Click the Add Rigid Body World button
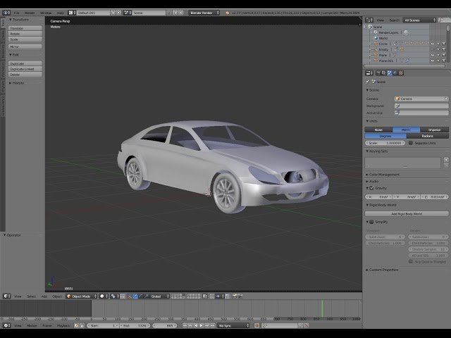 (x=407, y=214)
